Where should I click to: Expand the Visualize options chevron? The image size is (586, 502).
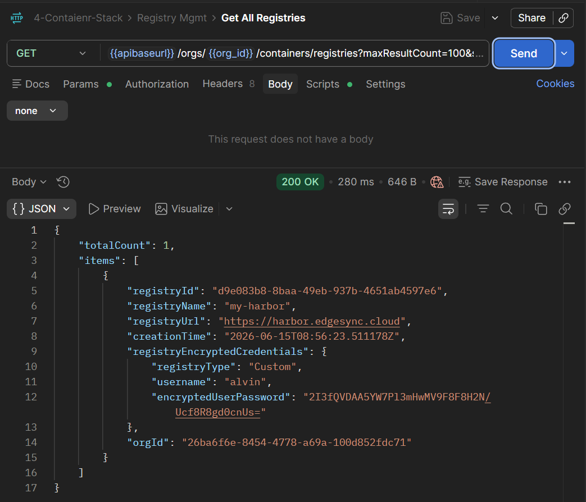(x=229, y=209)
